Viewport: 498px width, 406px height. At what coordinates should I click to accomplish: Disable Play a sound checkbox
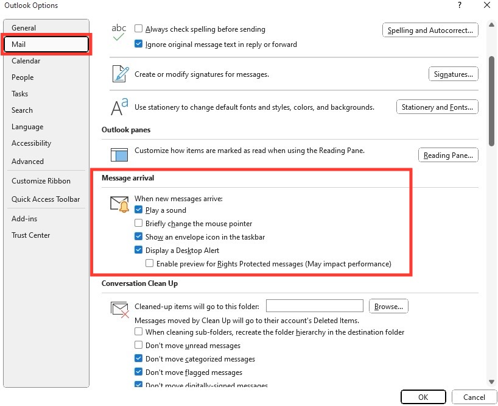coord(138,210)
